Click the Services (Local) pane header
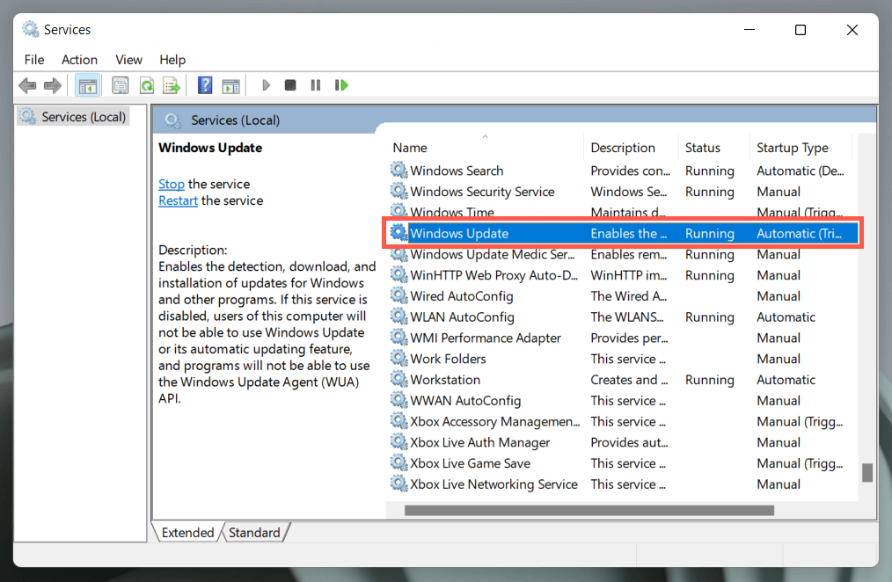 235,120
